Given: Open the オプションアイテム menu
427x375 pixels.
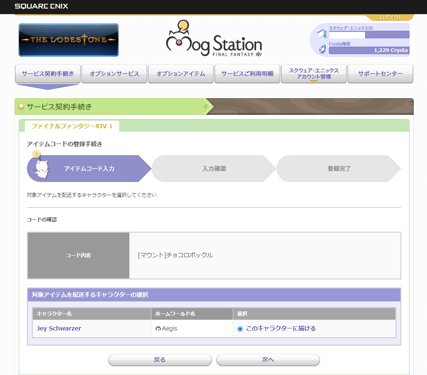Looking at the screenshot, I should point(181,74).
